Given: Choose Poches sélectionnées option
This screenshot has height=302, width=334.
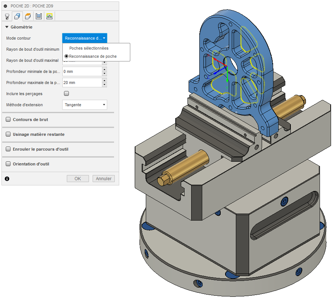Looking at the screenshot, I should (89, 48).
